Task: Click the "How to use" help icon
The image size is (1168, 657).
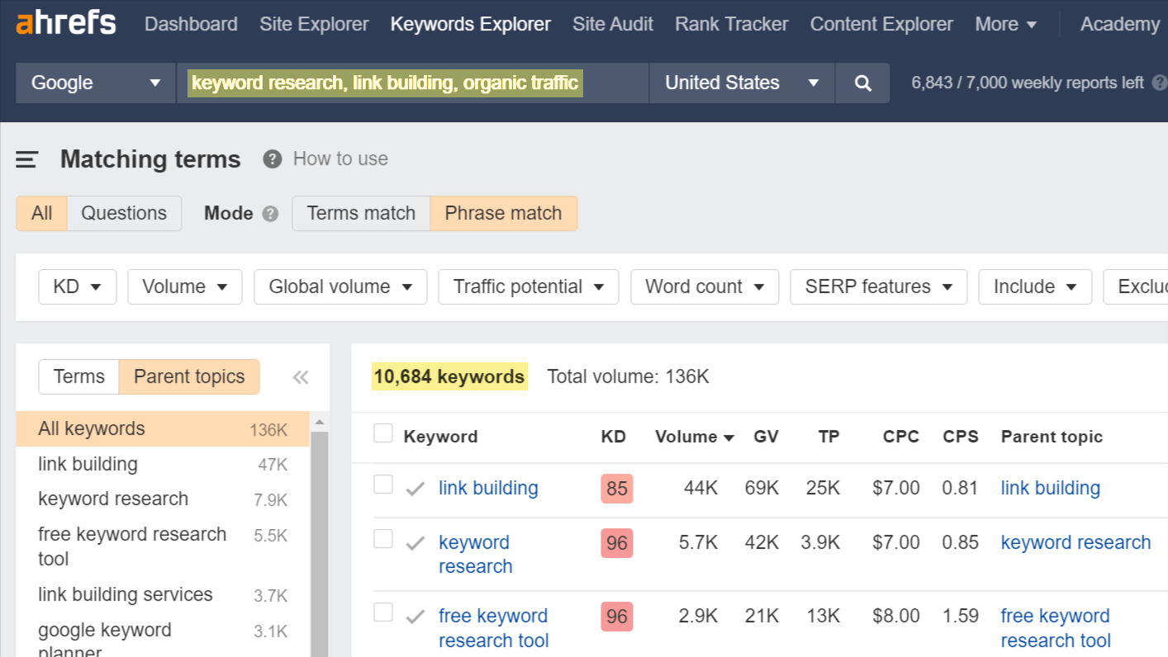Action: 272,158
